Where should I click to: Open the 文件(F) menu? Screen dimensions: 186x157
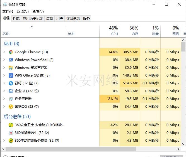coord(8,11)
